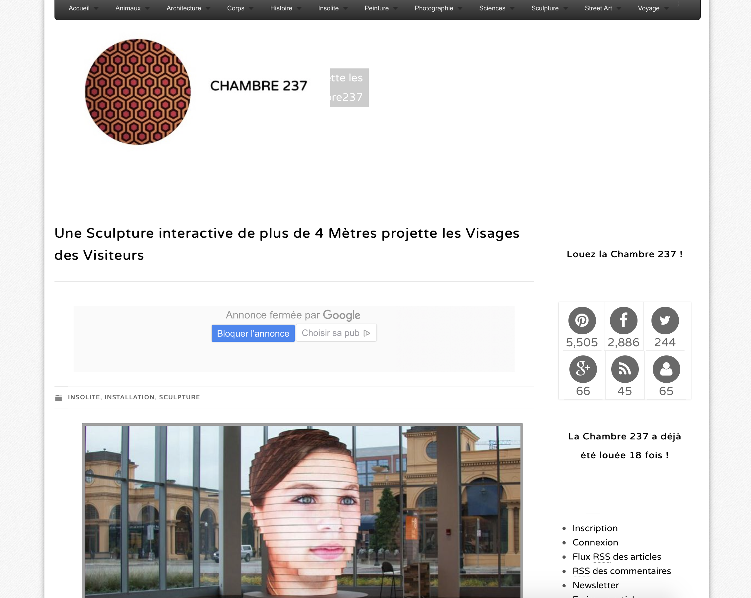Click the article title about Sculpture interactive
Screen dimensions: 751x598
(x=287, y=244)
